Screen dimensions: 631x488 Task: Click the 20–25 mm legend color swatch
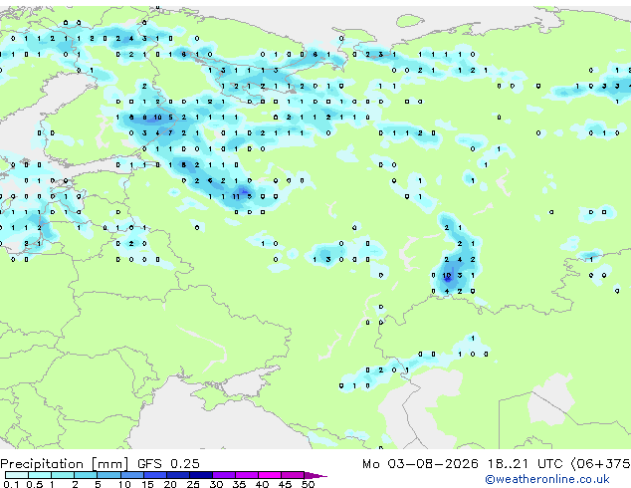(178, 475)
